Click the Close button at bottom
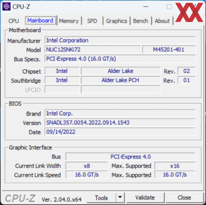 [184, 198]
